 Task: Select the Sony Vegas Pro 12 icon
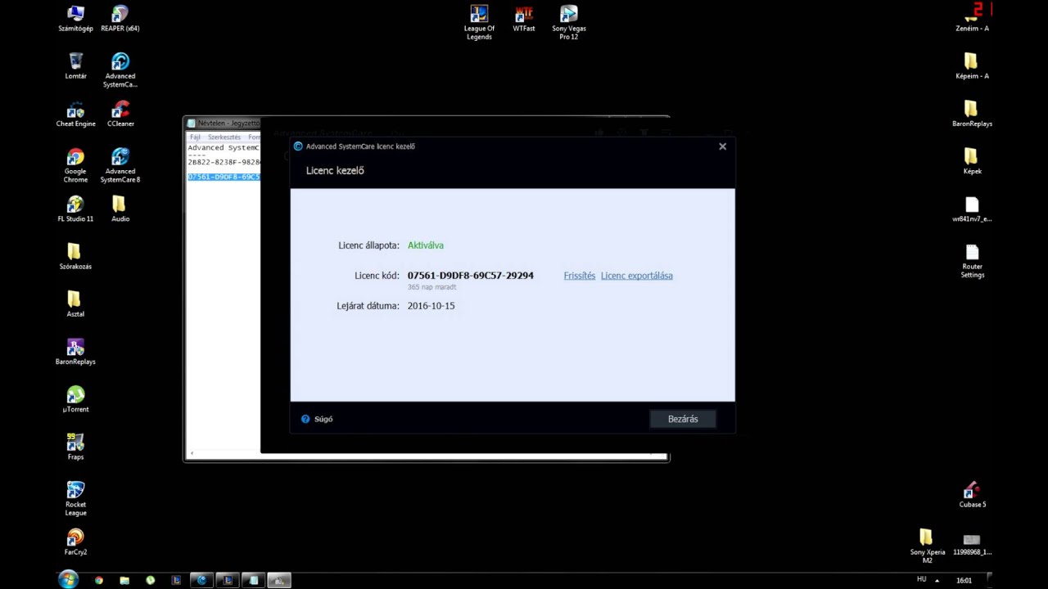pyautogui.click(x=569, y=23)
